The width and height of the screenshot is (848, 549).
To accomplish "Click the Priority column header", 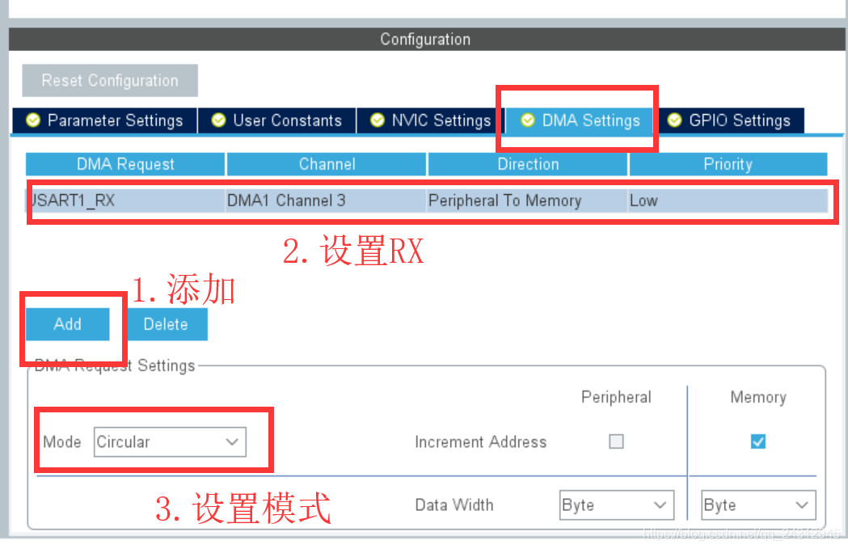I will tap(727, 163).
